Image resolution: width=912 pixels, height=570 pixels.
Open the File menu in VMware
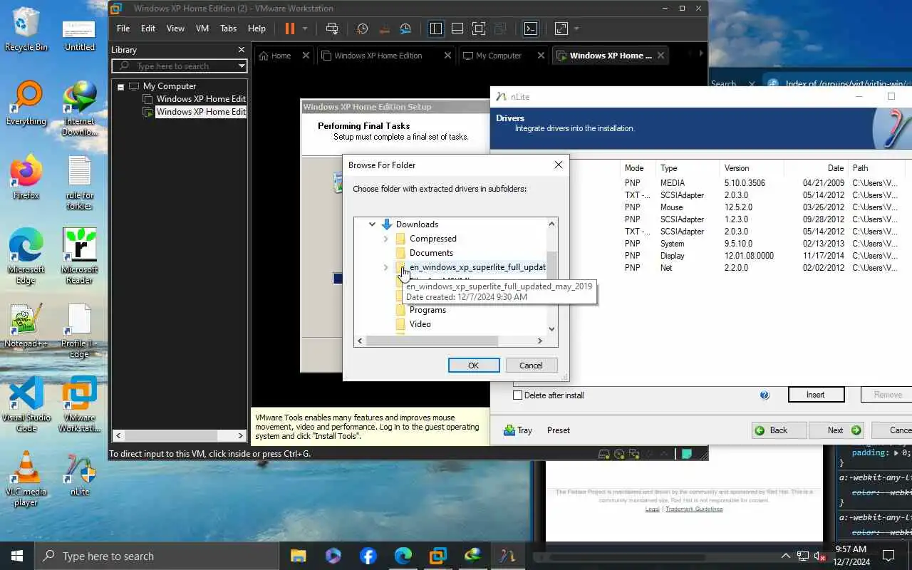click(x=123, y=28)
